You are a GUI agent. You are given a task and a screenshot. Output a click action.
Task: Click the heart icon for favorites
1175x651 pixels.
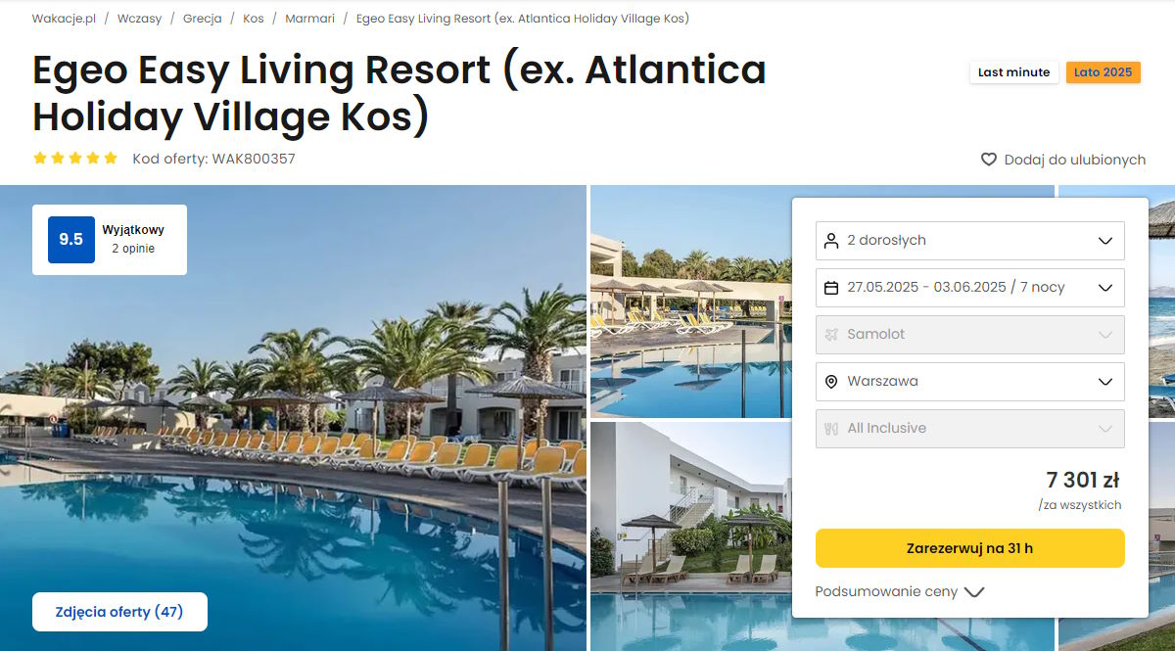(x=989, y=160)
